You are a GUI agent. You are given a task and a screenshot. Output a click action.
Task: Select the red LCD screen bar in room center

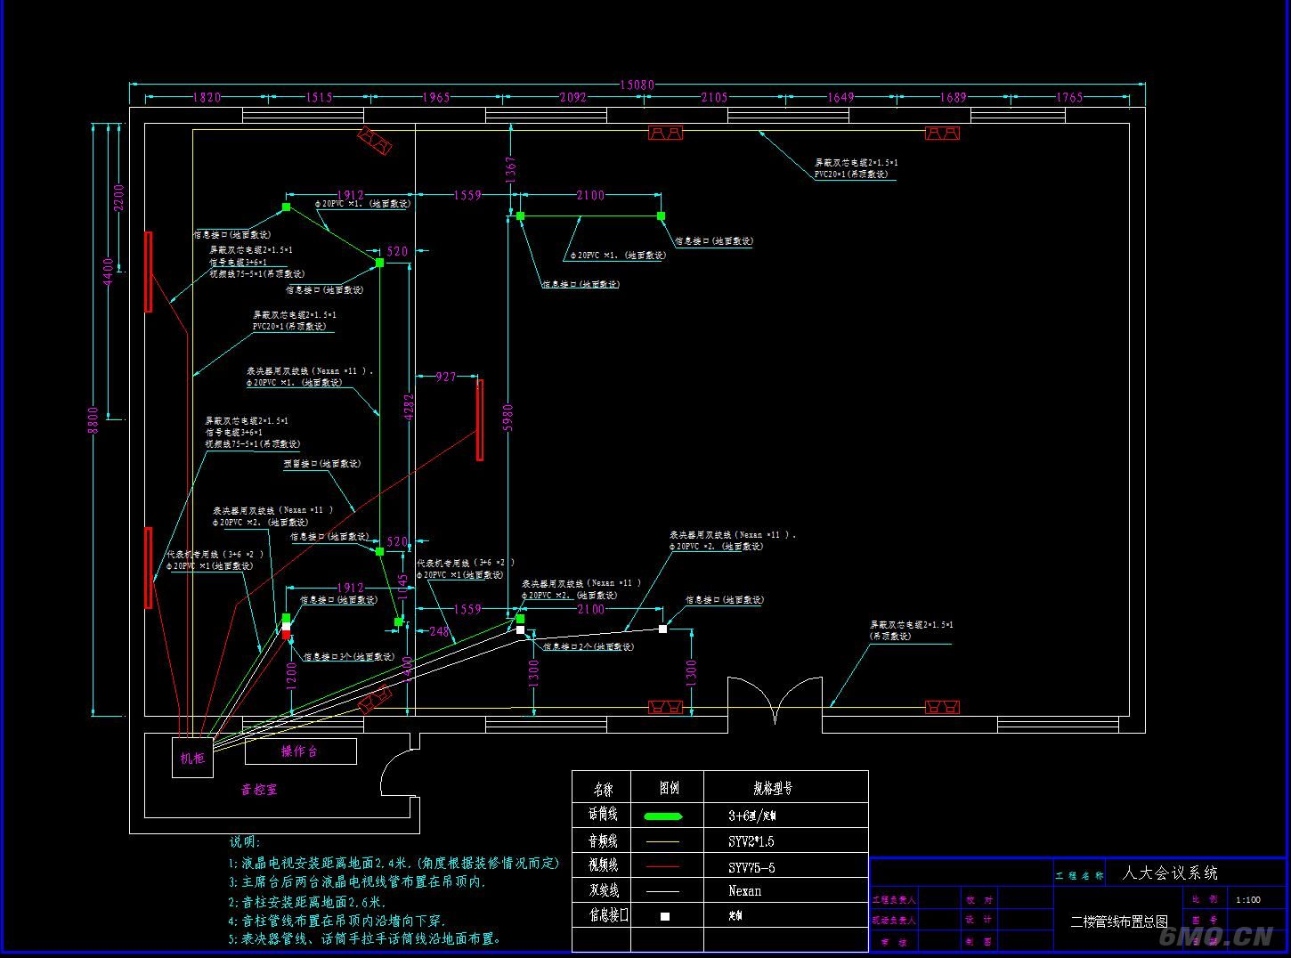pyautogui.click(x=480, y=420)
